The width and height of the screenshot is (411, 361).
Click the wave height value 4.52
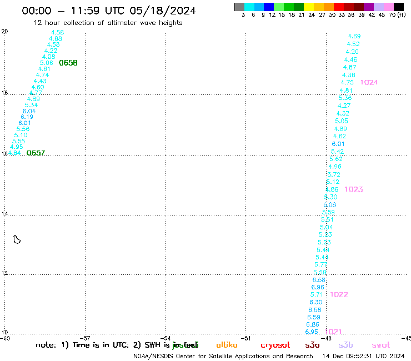pos(353,44)
